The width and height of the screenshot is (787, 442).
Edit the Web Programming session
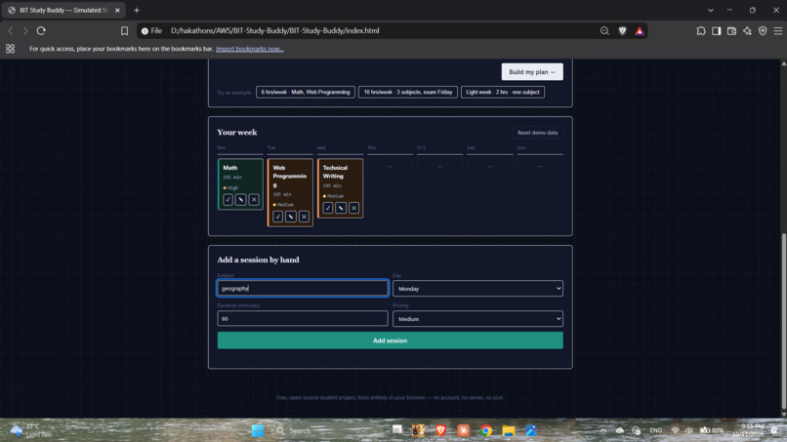291,217
